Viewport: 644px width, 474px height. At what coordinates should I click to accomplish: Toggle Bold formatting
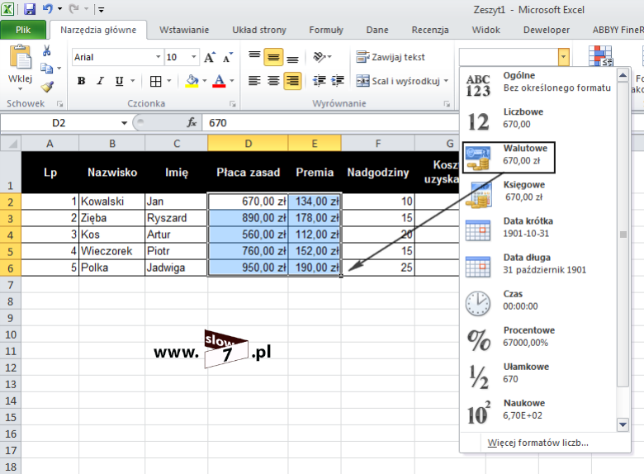[81, 81]
